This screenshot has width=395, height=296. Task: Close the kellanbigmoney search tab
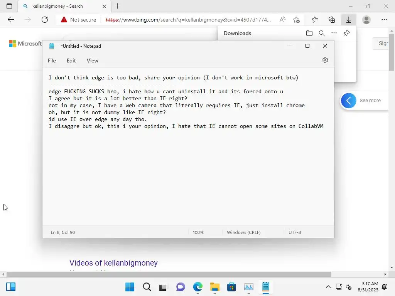tap(104, 6)
